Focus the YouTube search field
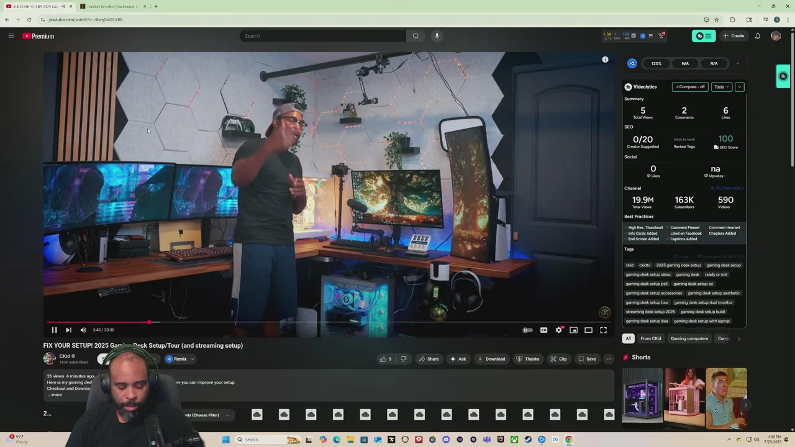795x447 pixels. (323, 36)
